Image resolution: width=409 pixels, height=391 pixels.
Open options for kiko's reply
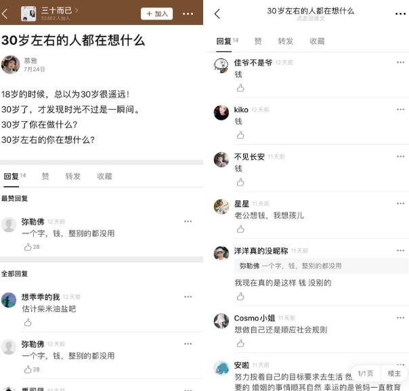click(400, 110)
